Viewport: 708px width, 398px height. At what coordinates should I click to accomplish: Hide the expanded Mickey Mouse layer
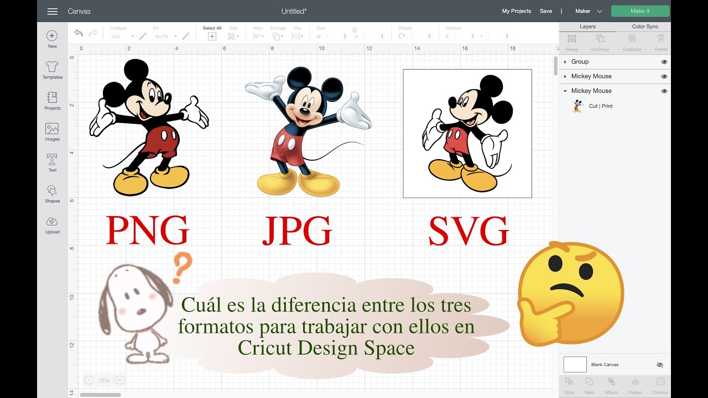click(664, 91)
